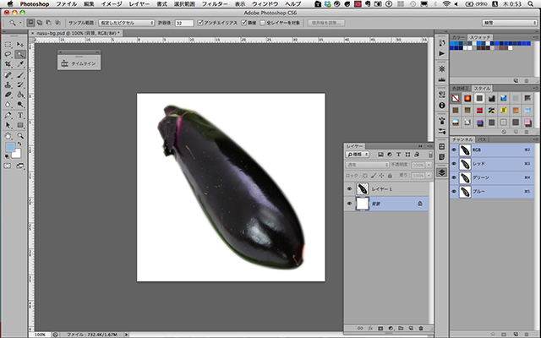Click the 境界線を調整 button
This screenshot has width=541, height=338.
click(x=326, y=23)
